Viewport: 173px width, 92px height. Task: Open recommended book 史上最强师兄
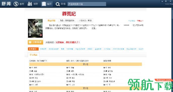click(x=131, y=49)
